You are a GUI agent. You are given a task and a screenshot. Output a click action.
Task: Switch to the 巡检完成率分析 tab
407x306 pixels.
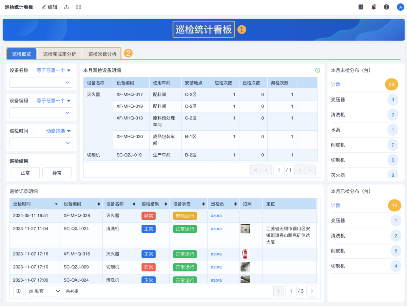coord(60,54)
